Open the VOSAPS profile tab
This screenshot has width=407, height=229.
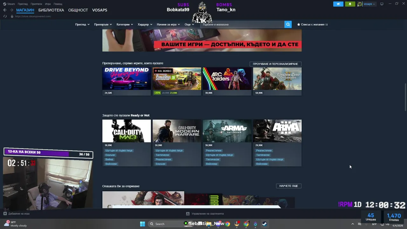tap(100, 10)
